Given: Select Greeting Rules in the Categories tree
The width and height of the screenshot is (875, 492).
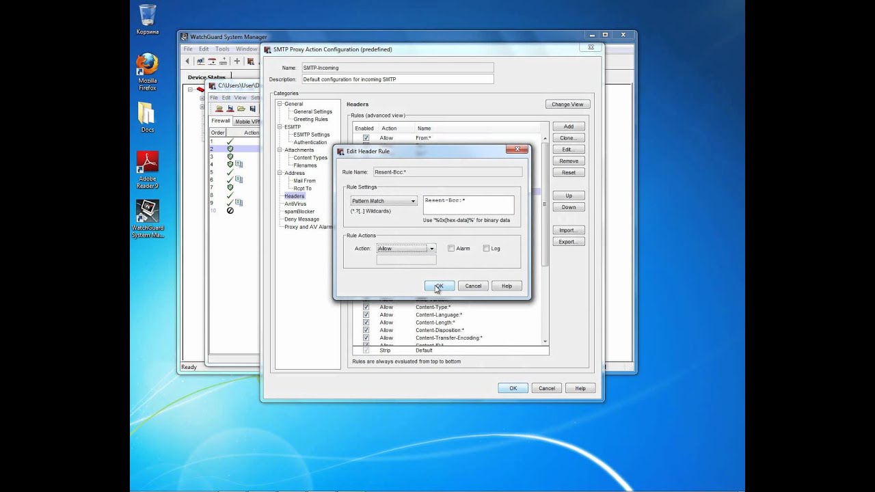Looking at the screenshot, I should [310, 119].
